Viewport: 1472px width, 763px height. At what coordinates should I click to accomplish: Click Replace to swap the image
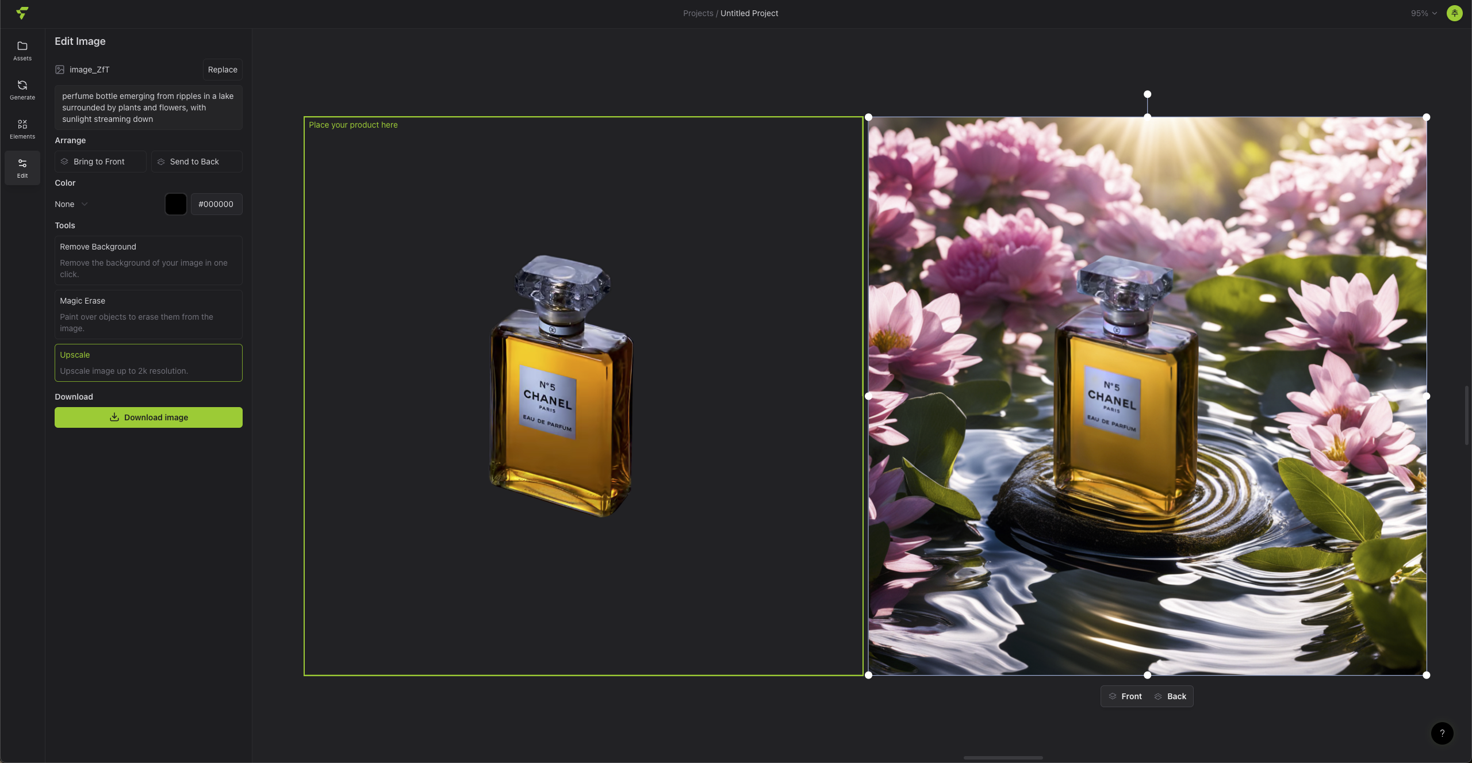223,70
